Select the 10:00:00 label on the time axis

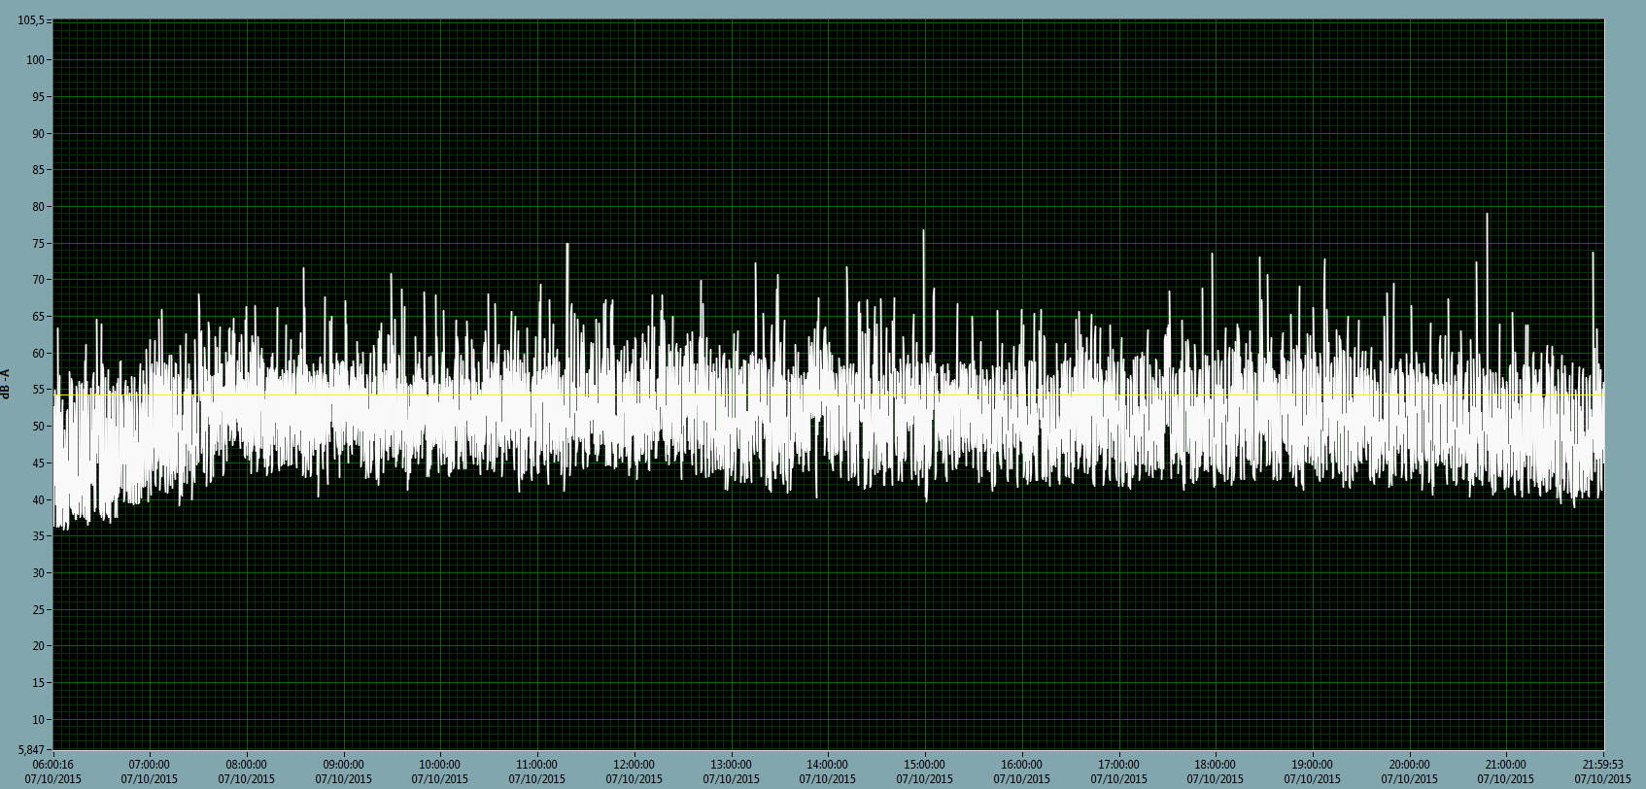point(440,766)
